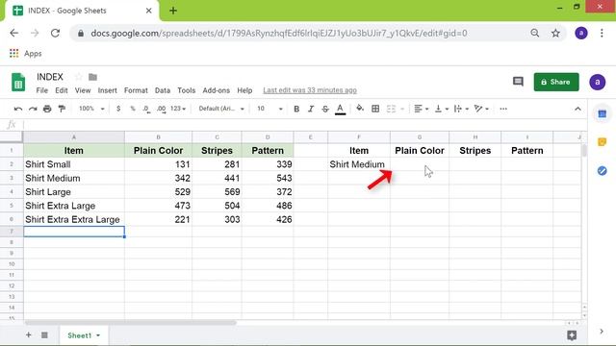Click the Undo icon in the toolbar
Viewport: 616px width, 346px height.
[18, 109]
